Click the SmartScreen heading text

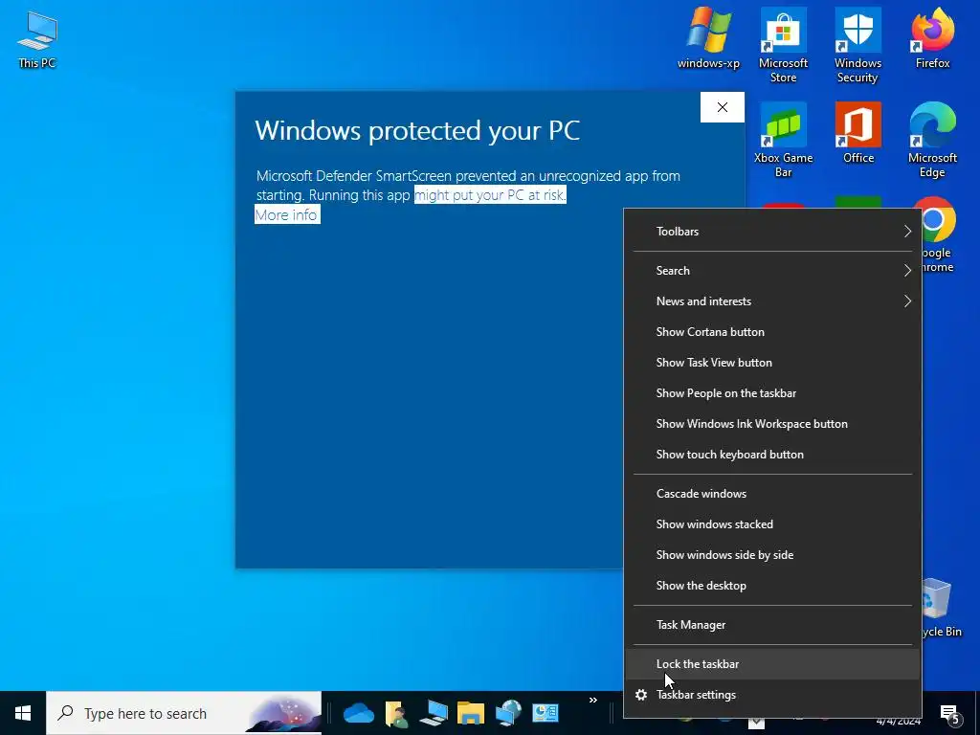[x=417, y=130]
